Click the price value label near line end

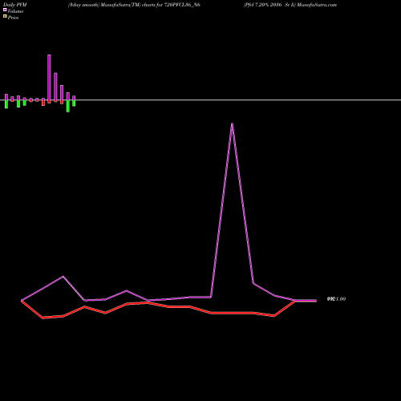[x=336, y=299]
